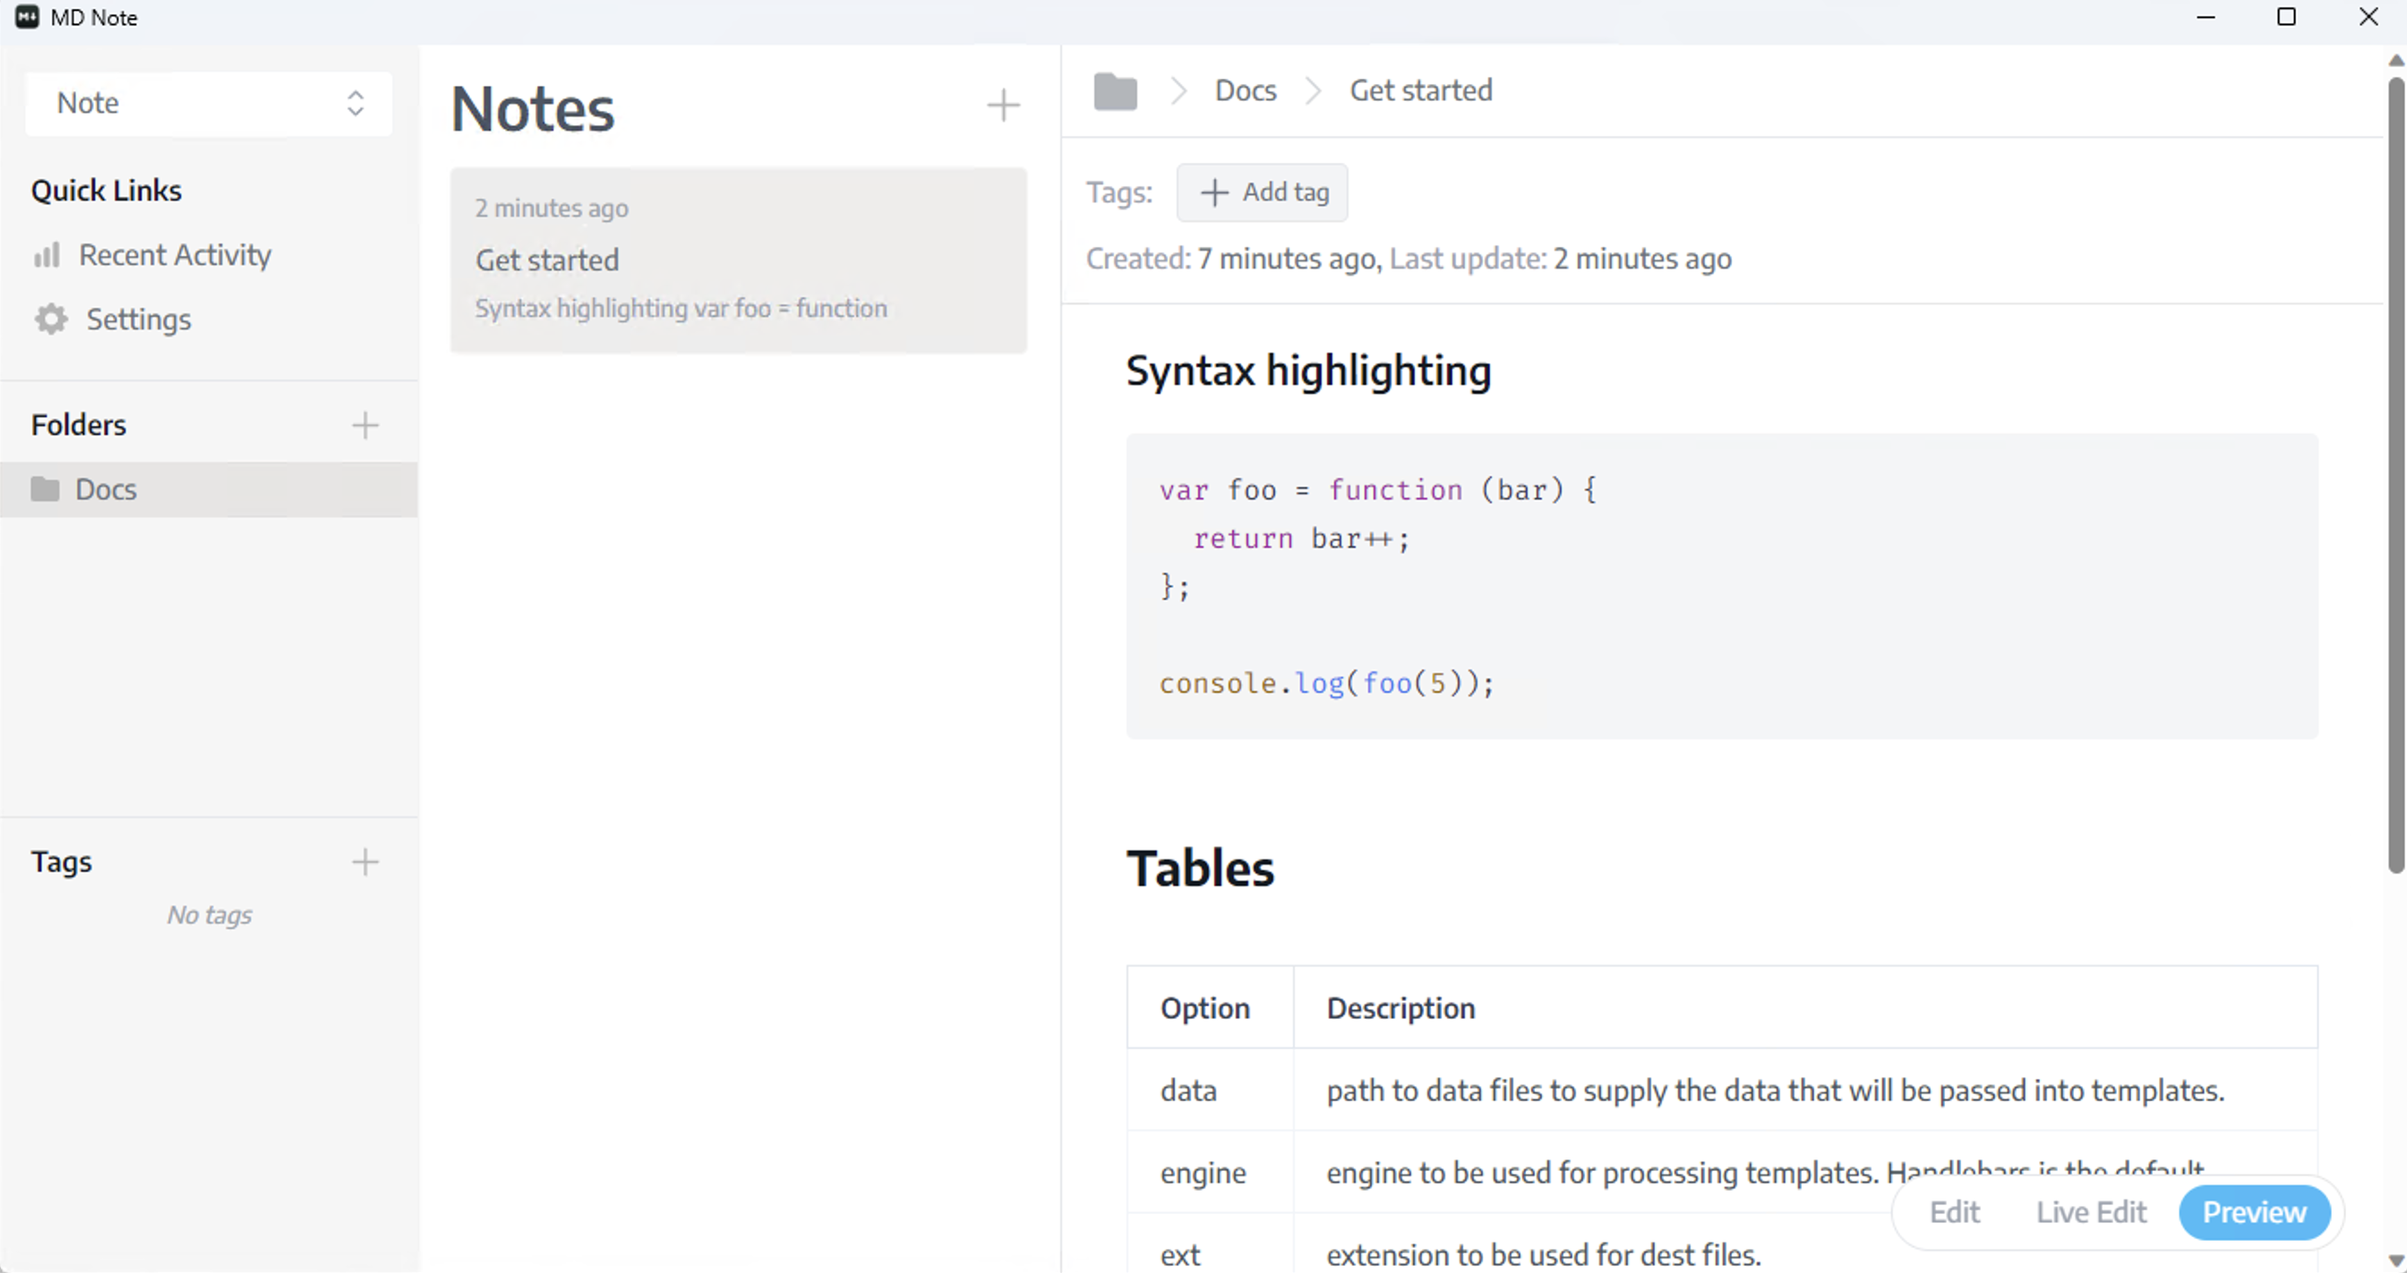
Task: Open Recent Activity quick link
Action: tap(175, 255)
